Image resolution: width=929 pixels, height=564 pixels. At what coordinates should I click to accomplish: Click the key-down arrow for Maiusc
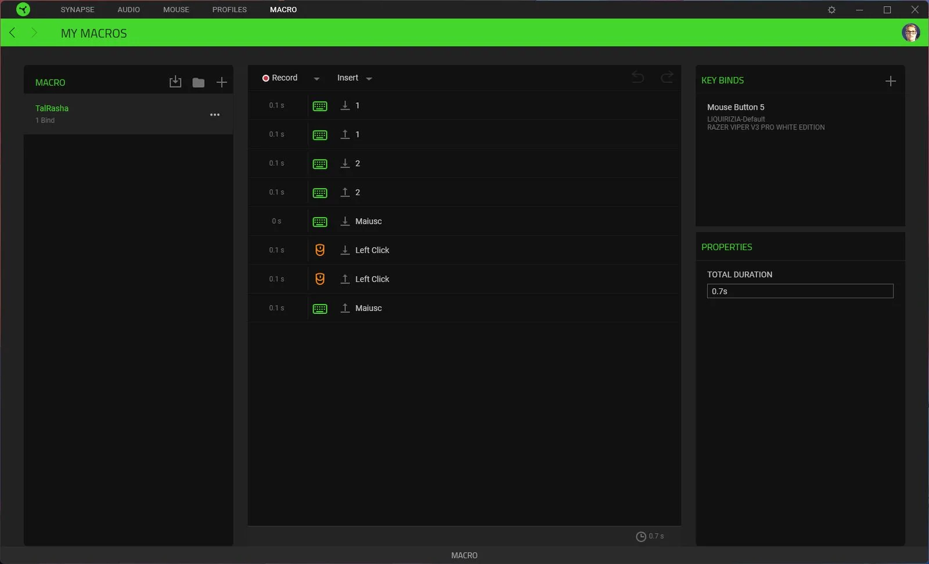click(345, 221)
